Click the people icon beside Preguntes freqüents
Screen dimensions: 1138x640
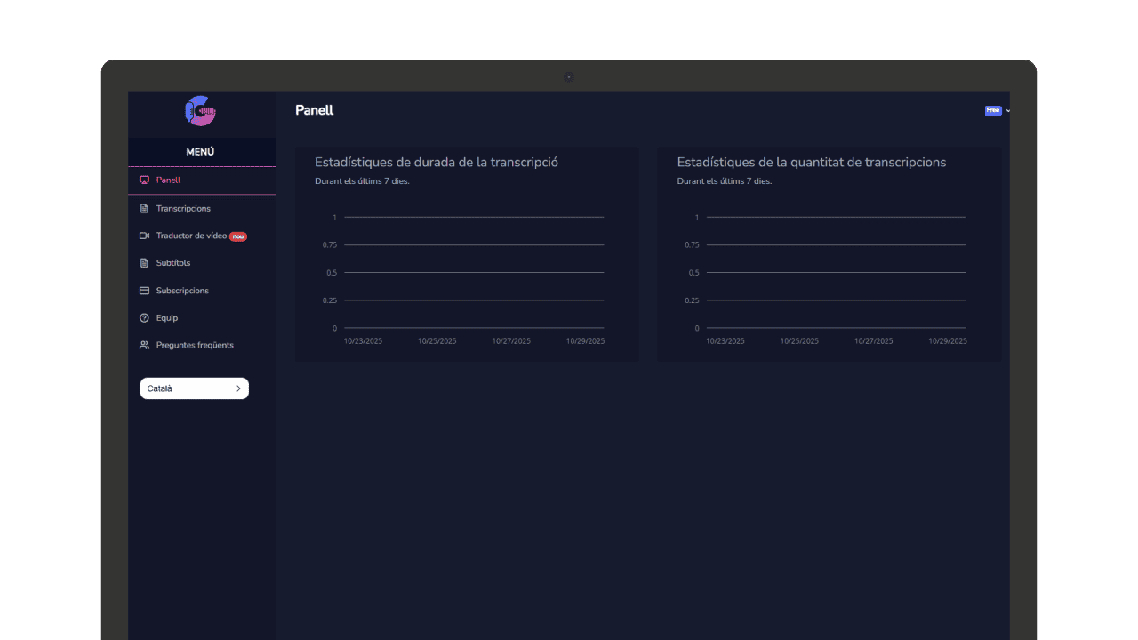pos(144,345)
